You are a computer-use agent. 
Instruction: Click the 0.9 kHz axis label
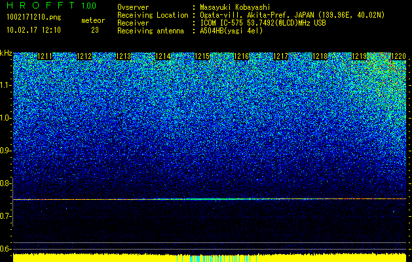coord(5,151)
